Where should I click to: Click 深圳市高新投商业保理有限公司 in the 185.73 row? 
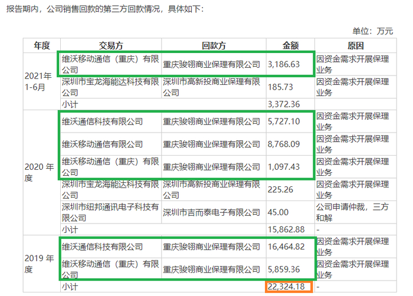tap(211, 87)
